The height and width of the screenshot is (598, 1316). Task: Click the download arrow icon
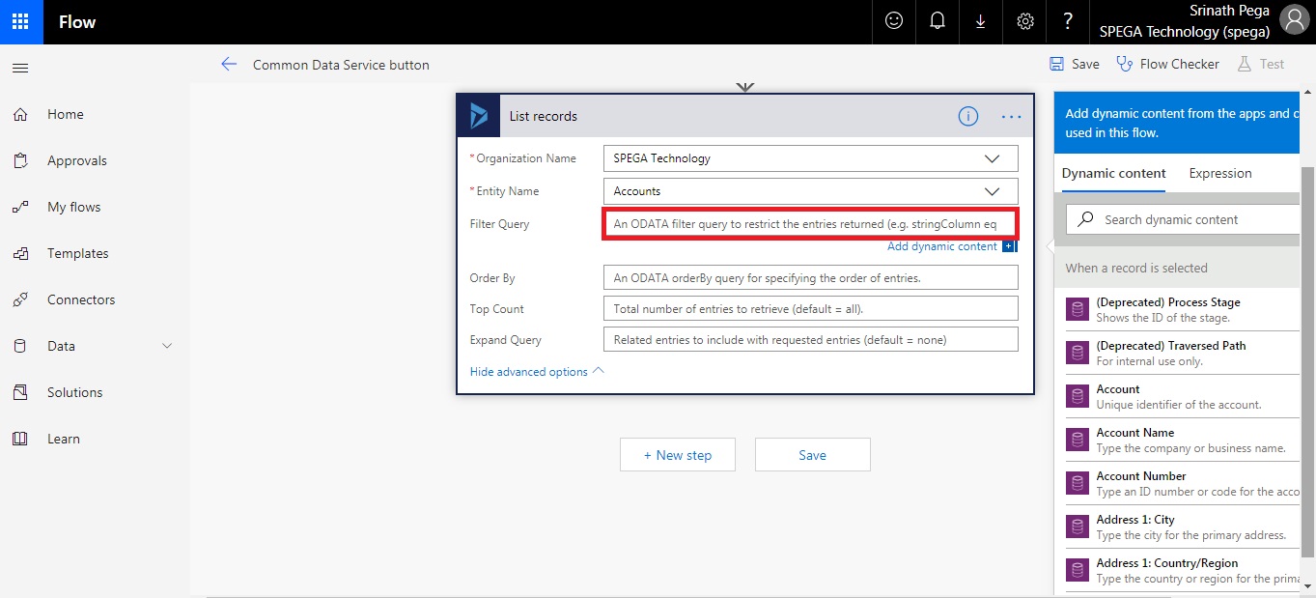980,21
